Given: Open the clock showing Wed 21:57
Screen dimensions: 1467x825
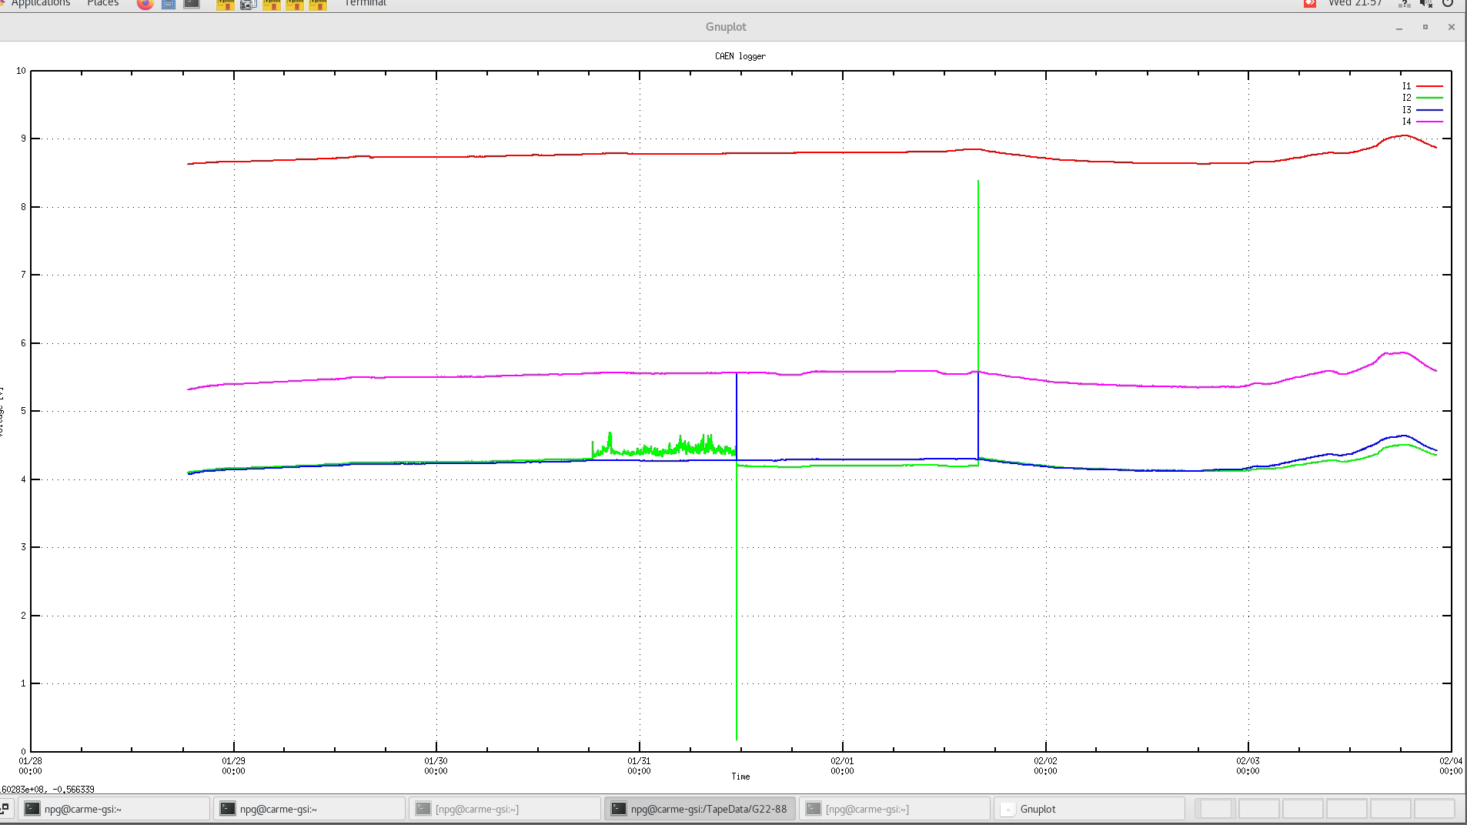Looking at the screenshot, I should tap(1355, 4).
